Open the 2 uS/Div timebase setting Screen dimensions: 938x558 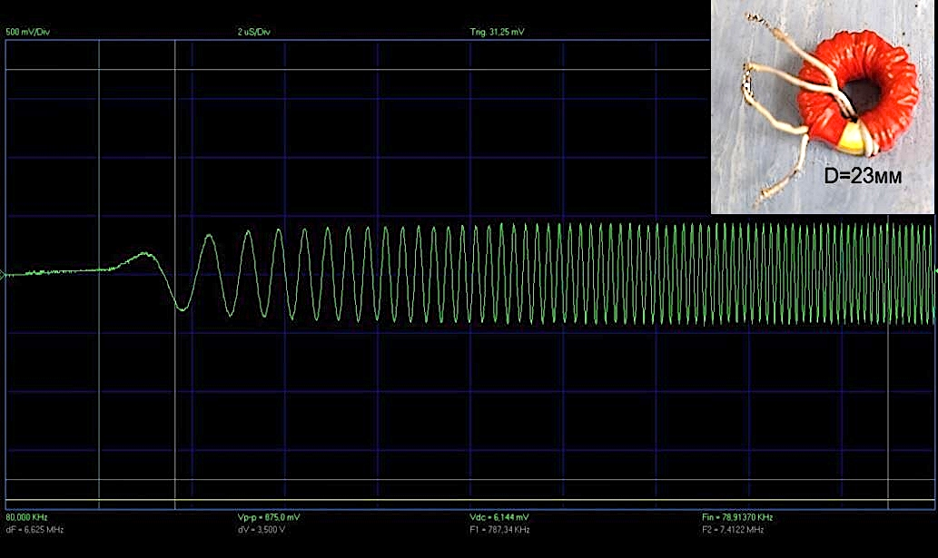coord(253,32)
